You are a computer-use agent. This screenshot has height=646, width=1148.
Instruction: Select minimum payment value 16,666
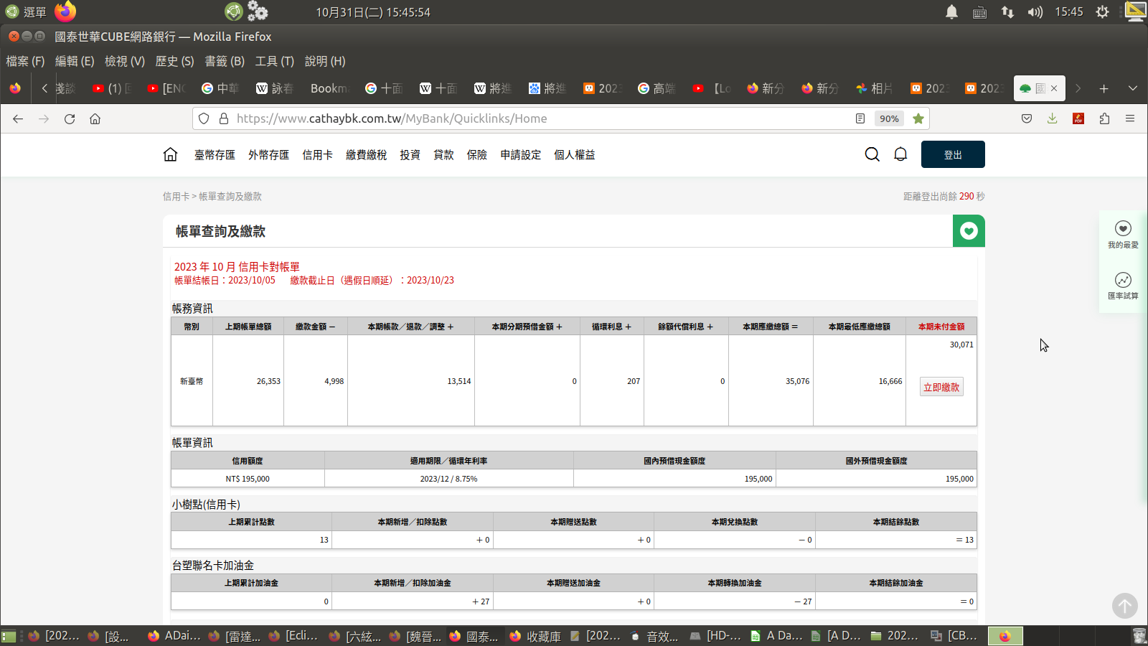tap(890, 381)
